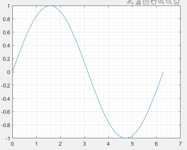Click the y-axis label -0.8

(x=6, y=126)
